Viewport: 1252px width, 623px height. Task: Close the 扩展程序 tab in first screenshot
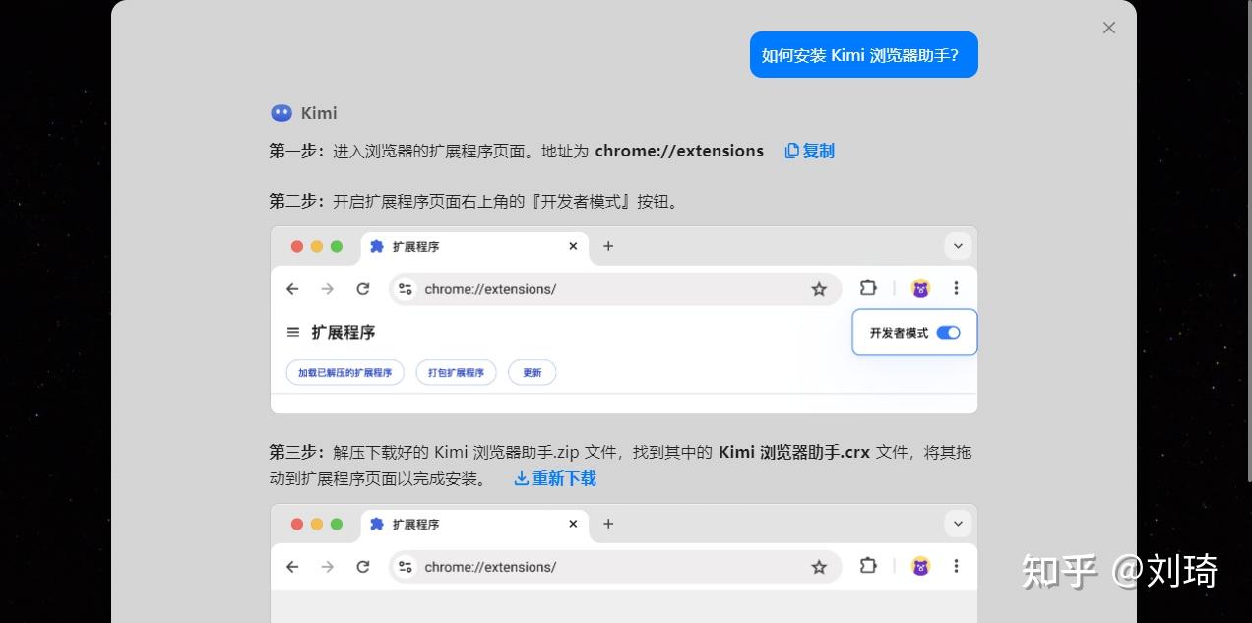(573, 246)
